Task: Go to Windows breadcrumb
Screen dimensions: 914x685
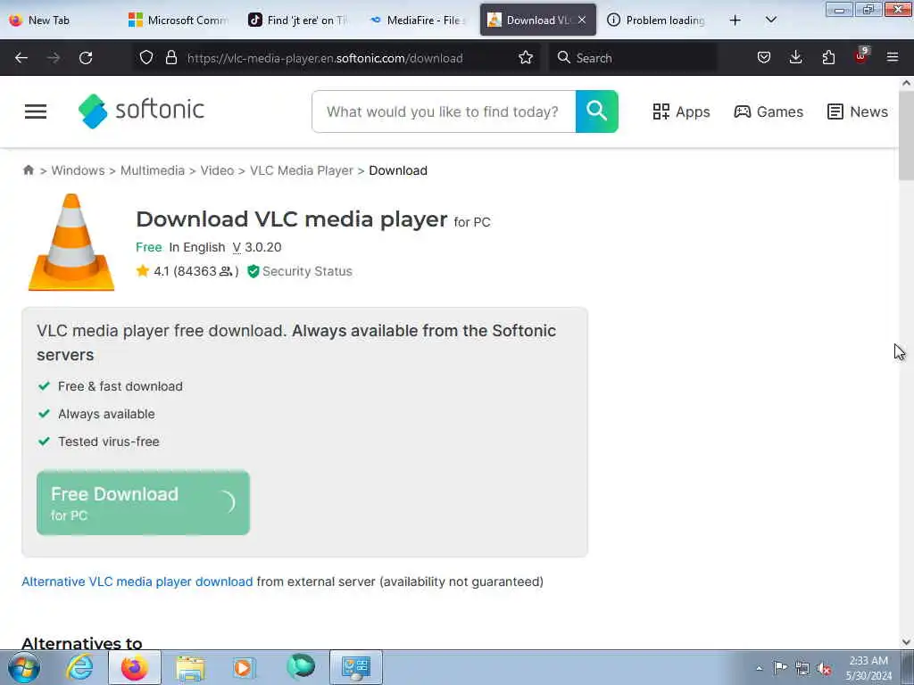Action: (79, 170)
